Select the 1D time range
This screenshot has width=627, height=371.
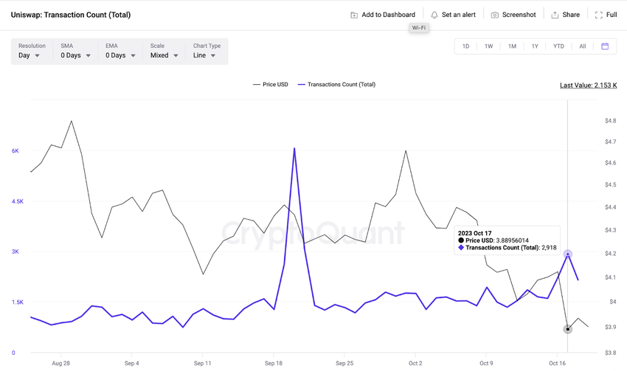(465, 46)
